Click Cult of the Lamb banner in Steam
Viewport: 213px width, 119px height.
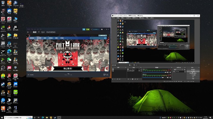click(x=68, y=55)
